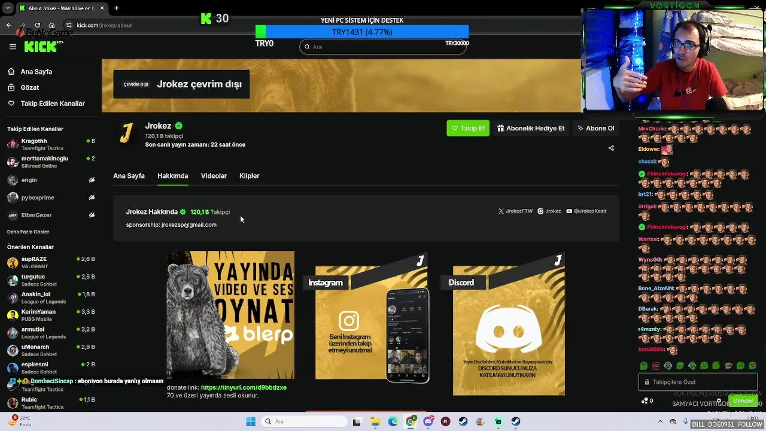Click Abonelik Hediye Et button

(x=531, y=128)
